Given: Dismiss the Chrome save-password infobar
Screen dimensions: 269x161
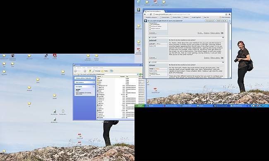Looking at the screenshot, I should click(230, 21).
